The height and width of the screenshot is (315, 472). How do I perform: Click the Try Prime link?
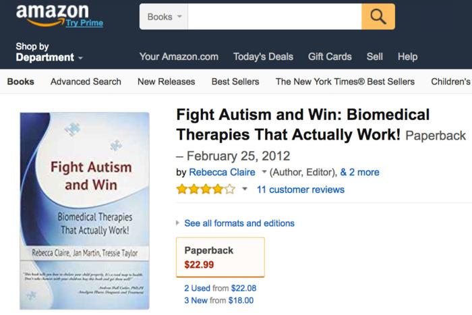point(84,23)
